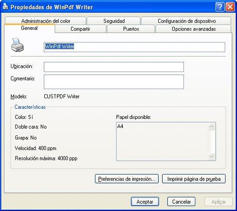Click the Doble cara: No text
The width and height of the screenshot is (237, 211).
(31, 127)
